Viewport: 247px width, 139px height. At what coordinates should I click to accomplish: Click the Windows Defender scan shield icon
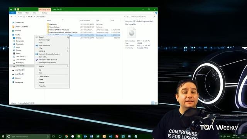(37, 54)
